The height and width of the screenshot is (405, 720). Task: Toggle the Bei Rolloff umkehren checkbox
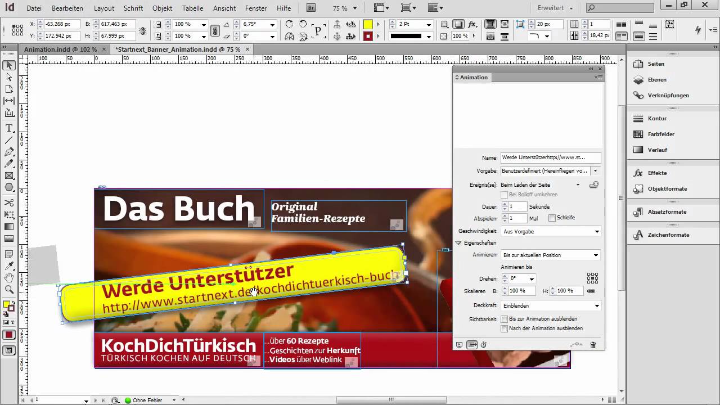(x=504, y=195)
